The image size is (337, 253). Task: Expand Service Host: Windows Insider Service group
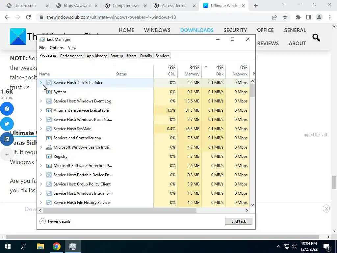click(x=41, y=193)
